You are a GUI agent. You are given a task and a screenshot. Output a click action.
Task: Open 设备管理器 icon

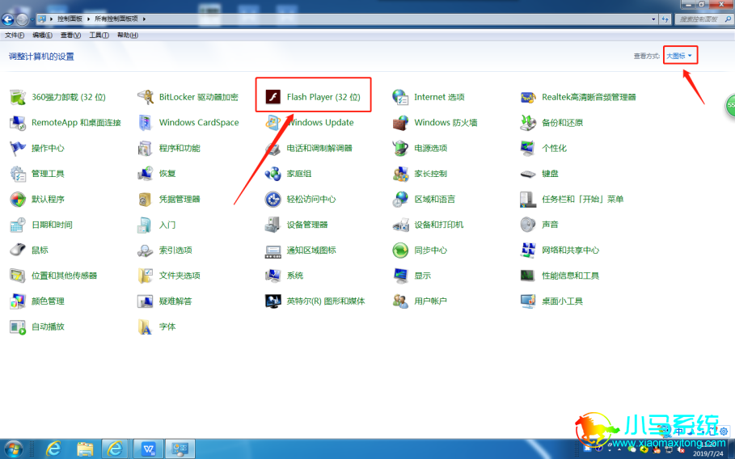tap(273, 225)
